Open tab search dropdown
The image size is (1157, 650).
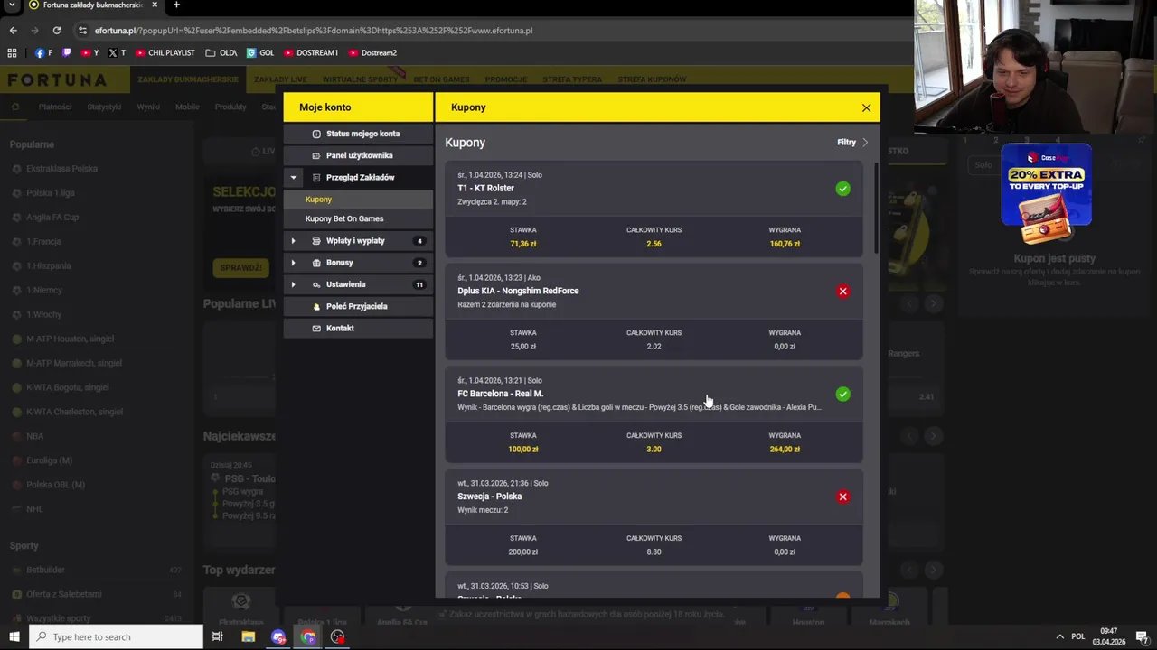[x=13, y=5]
